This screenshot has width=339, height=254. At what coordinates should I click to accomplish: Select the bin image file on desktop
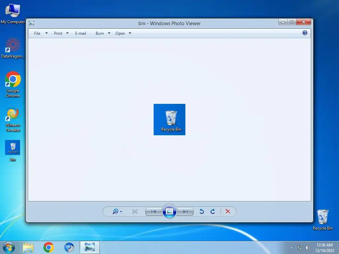click(13, 151)
